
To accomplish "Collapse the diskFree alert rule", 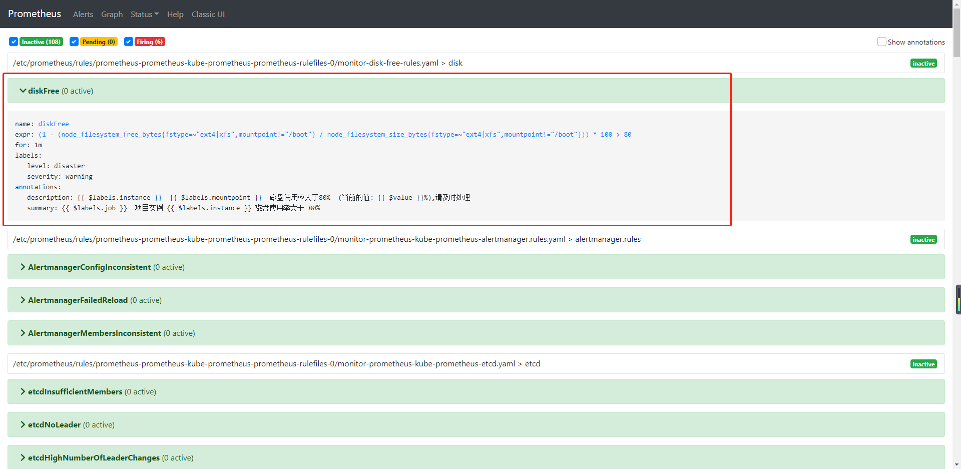I will pyautogui.click(x=476, y=91).
